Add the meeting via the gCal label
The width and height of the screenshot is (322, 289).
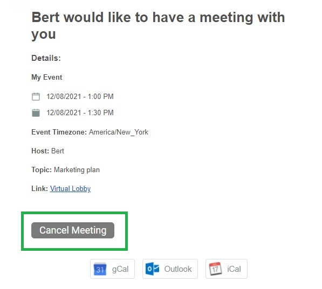point(120,269)
